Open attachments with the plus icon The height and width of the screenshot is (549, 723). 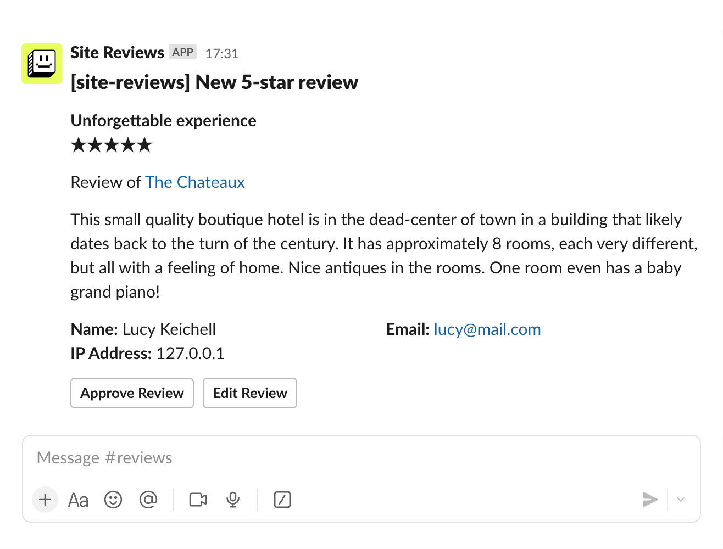[x=45, y=500]
